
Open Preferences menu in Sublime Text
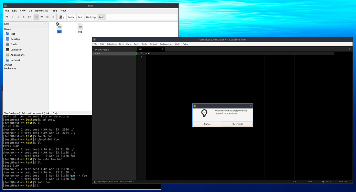coord(166,44)
